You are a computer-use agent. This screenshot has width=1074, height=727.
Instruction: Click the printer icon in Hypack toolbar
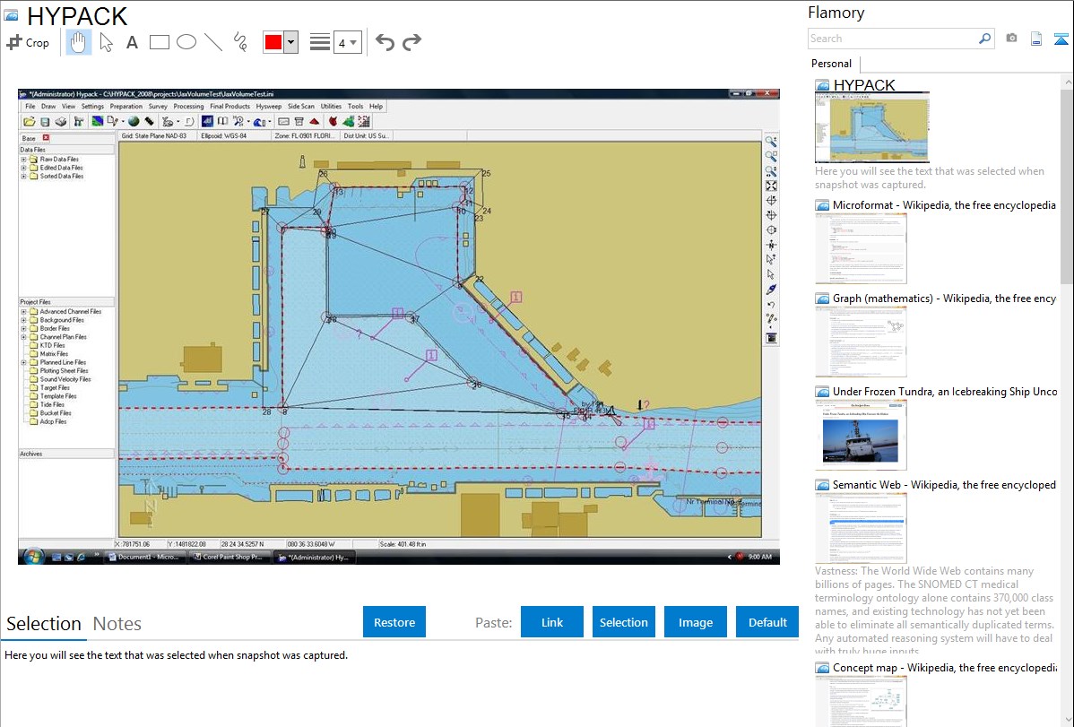pyautogui.click(x=61, y=121)
